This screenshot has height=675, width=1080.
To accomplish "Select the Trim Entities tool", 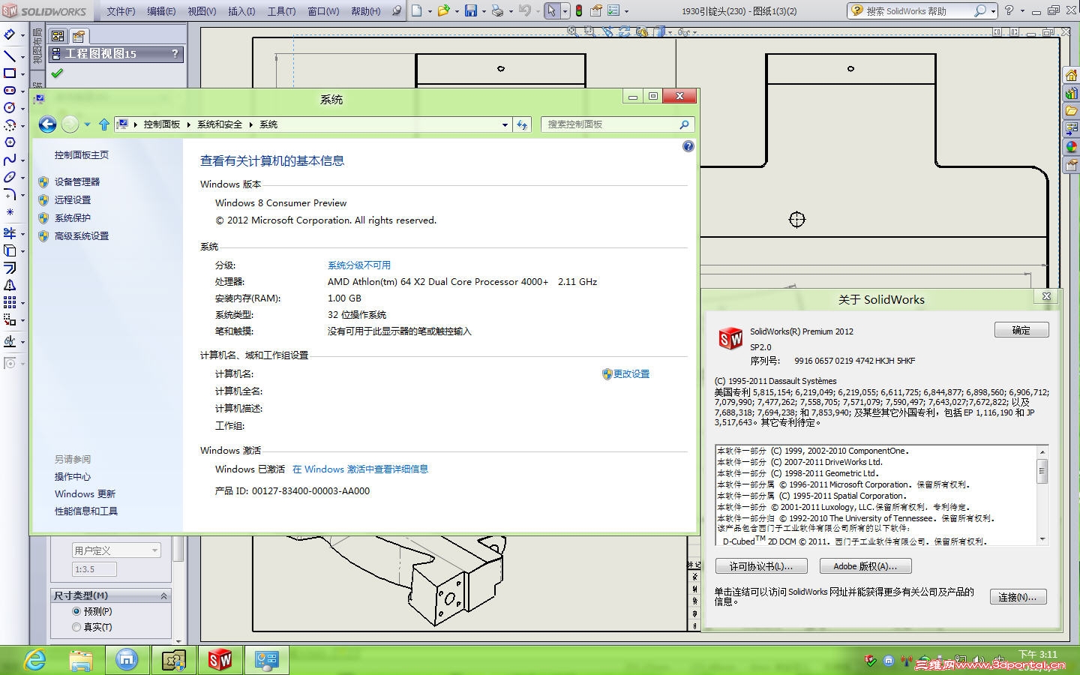I will tap(10, 232).
